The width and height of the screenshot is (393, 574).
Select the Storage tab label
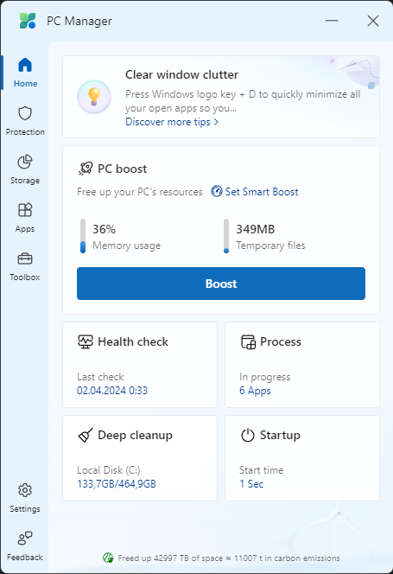[x=25, y=180]
